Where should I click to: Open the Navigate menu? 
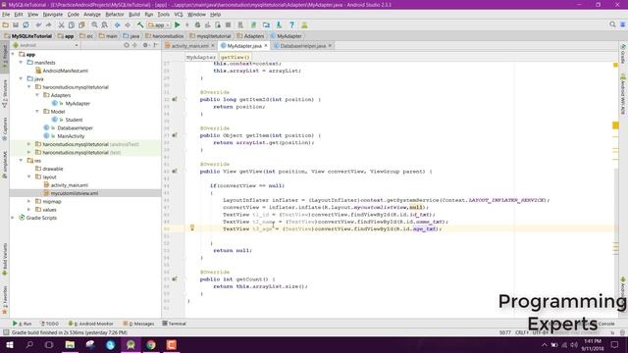52,14
